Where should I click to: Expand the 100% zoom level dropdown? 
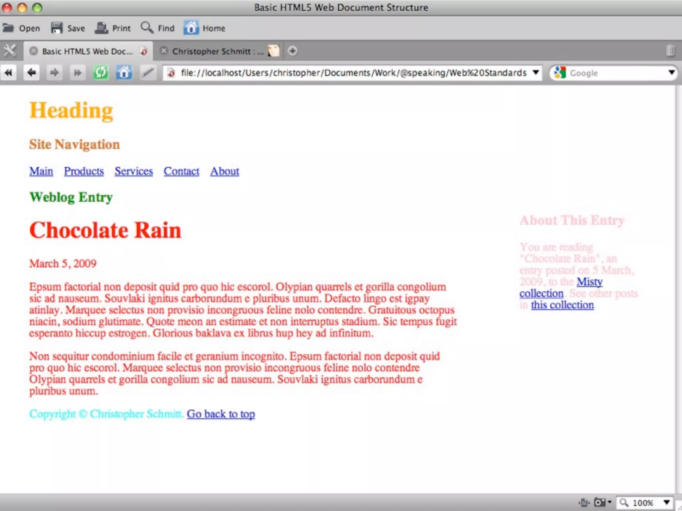coord(666,502)
